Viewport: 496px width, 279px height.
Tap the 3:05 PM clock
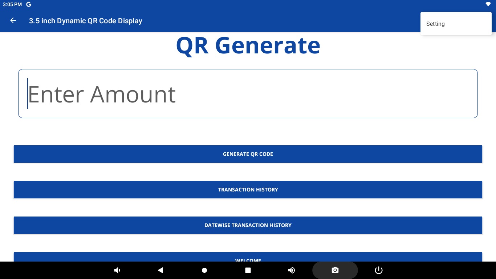pyautogui.click(x=12, y=4)
